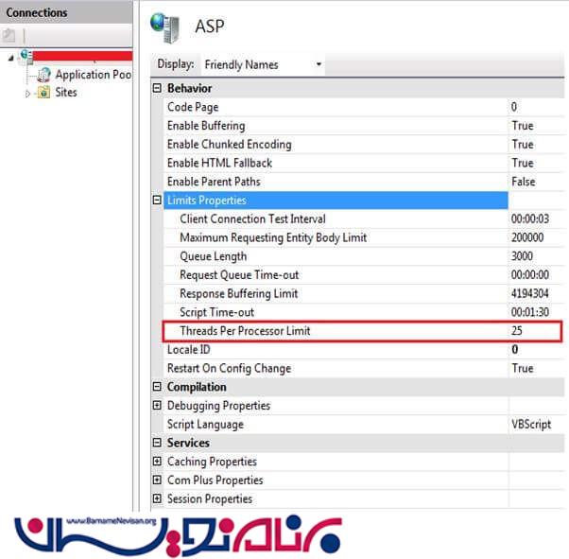Expand the Sites node in Connections tree
This screenshot has height=559, width=569.
pos(27,94)
